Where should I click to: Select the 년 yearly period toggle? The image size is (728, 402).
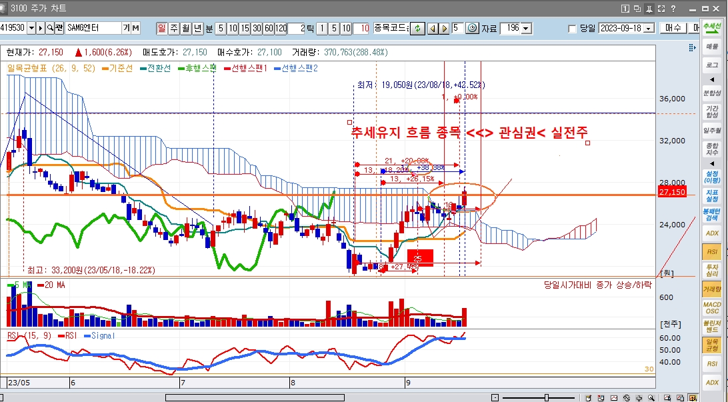click(x=198, y=28)
